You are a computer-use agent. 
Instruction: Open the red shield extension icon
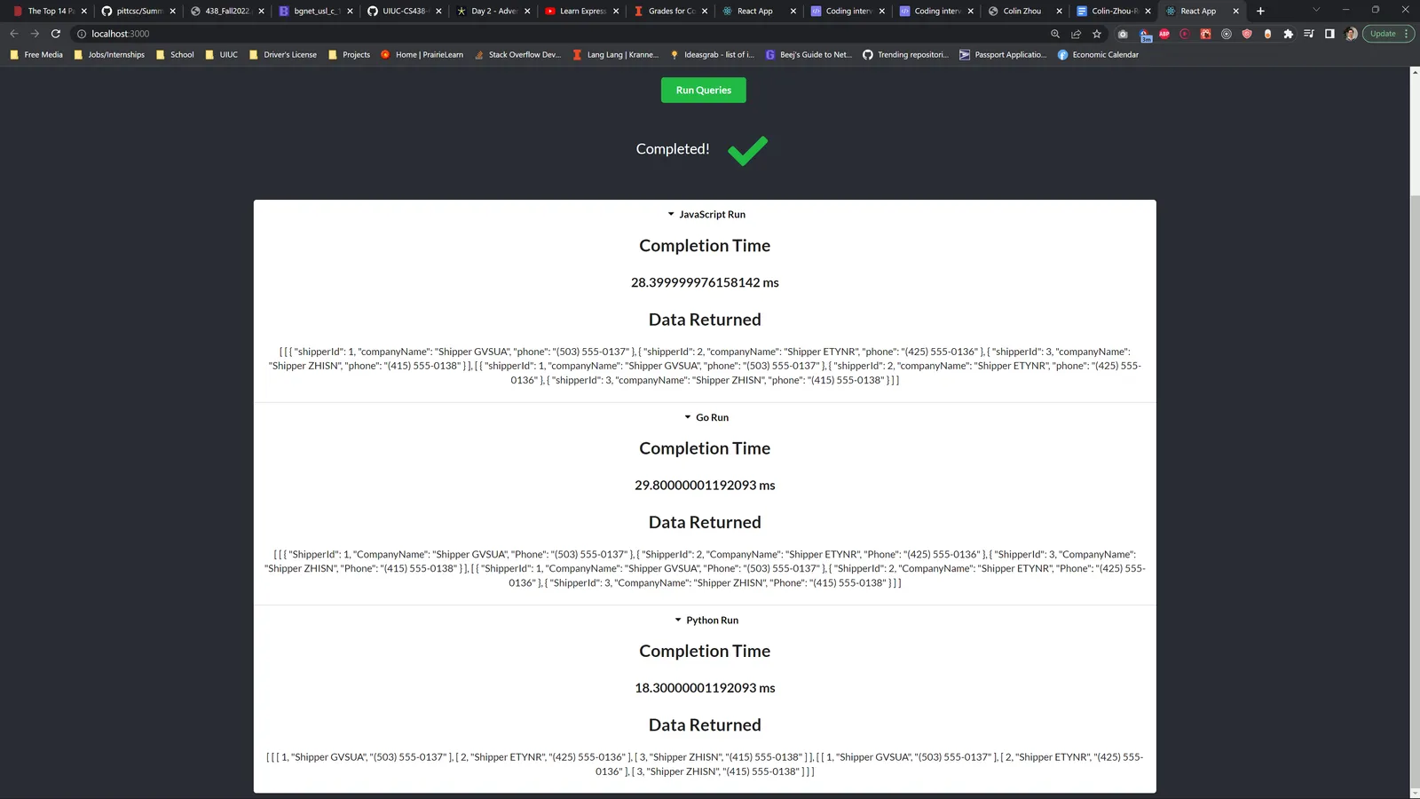tap(1247, 34)
